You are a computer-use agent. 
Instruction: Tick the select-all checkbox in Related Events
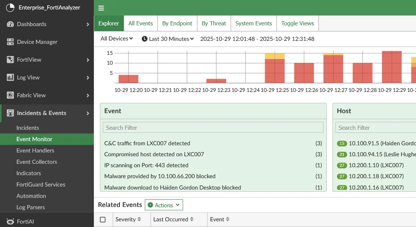[102, 219]
